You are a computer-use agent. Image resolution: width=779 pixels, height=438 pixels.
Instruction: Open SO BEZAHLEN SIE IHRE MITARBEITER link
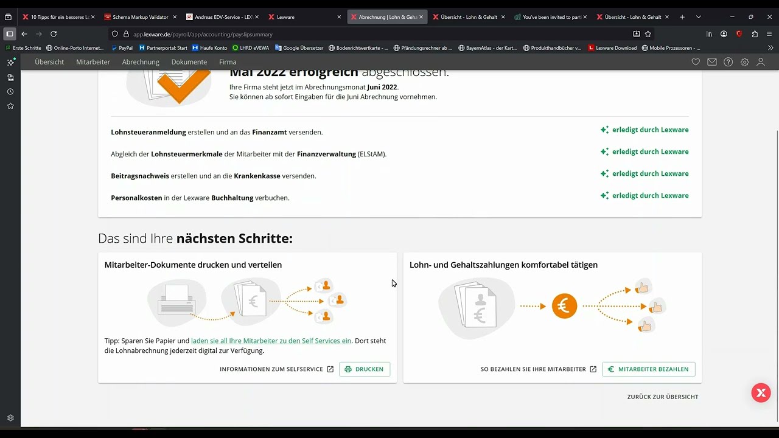pos(539,369)
